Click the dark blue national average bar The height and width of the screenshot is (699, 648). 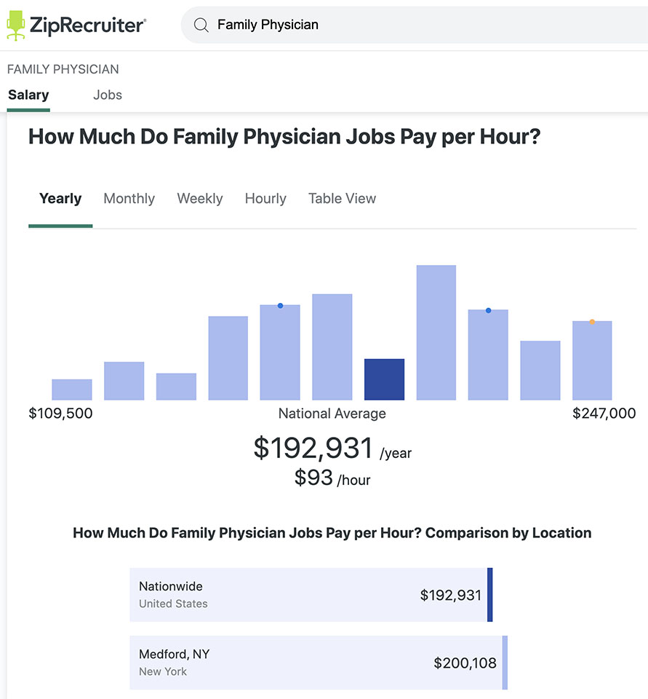tap(384, 379)
